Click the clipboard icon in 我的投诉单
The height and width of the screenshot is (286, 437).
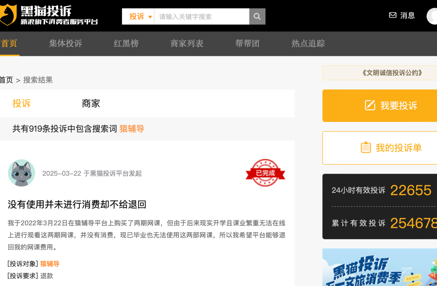coord(366,147)
